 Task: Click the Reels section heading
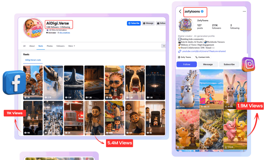tap(26, 55)
